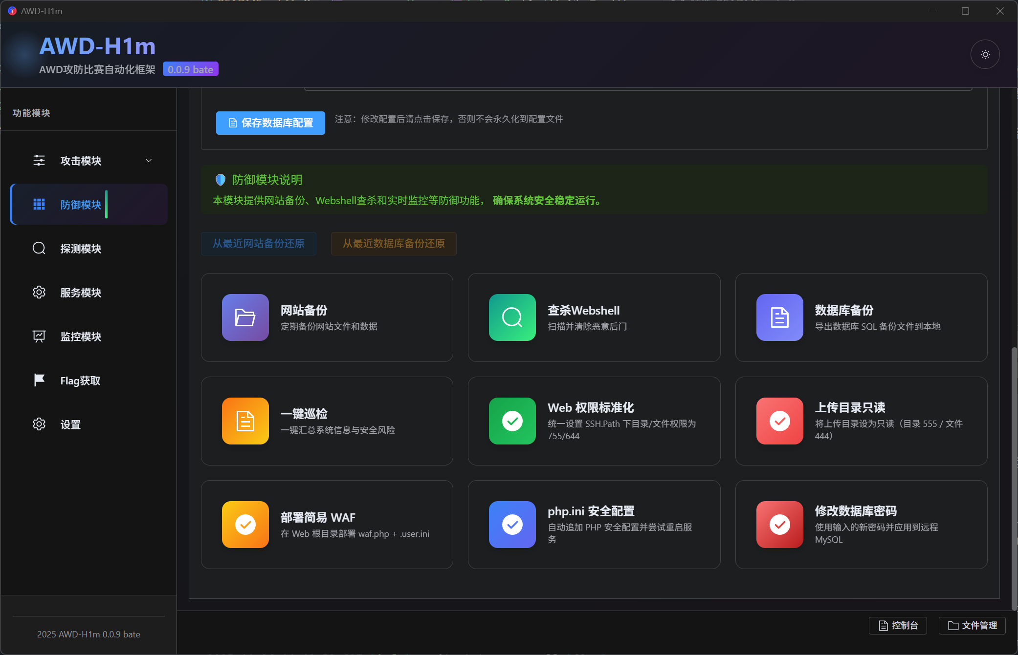Open the 探测模块 sidebar item

click(x=81, y=249)
